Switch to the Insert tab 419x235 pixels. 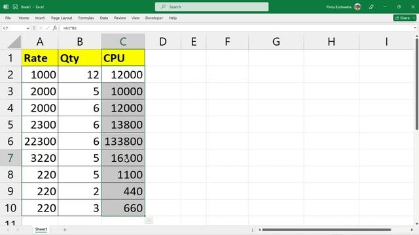point(40,18)
